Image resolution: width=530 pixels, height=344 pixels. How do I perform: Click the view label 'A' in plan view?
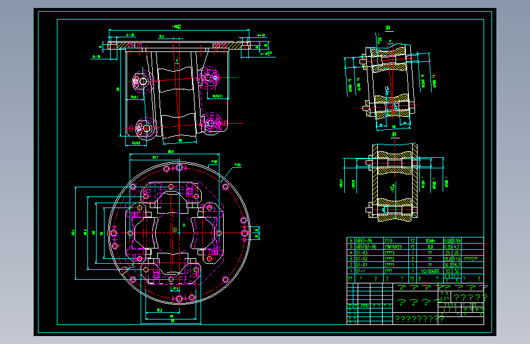click(184, 225)
